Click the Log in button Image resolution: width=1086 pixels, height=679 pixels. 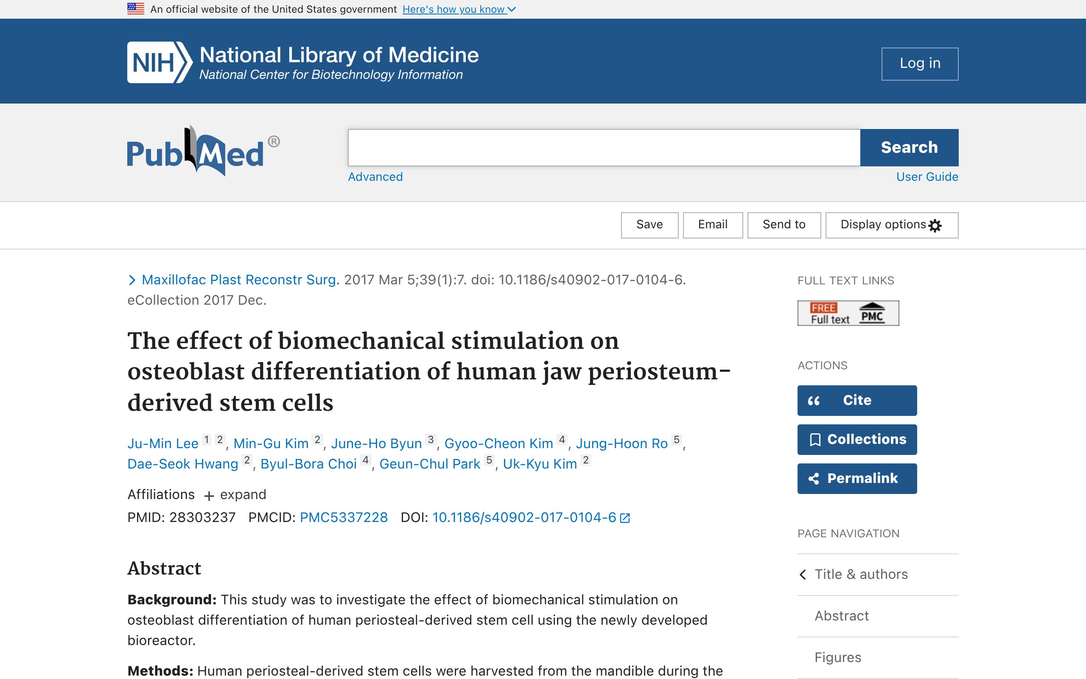(x=920, y=64)
